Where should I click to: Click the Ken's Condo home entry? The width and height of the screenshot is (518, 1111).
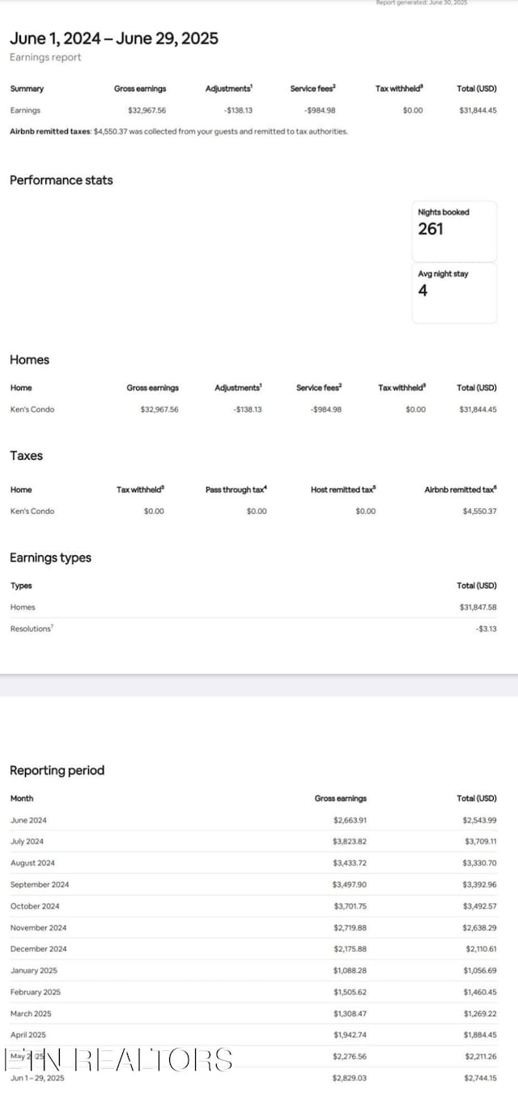tap(32, 409)
